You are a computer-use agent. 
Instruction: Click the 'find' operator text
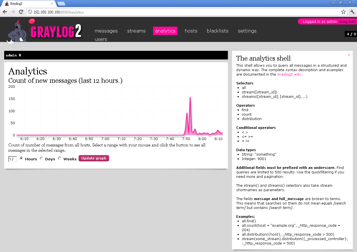pos(245,110)
